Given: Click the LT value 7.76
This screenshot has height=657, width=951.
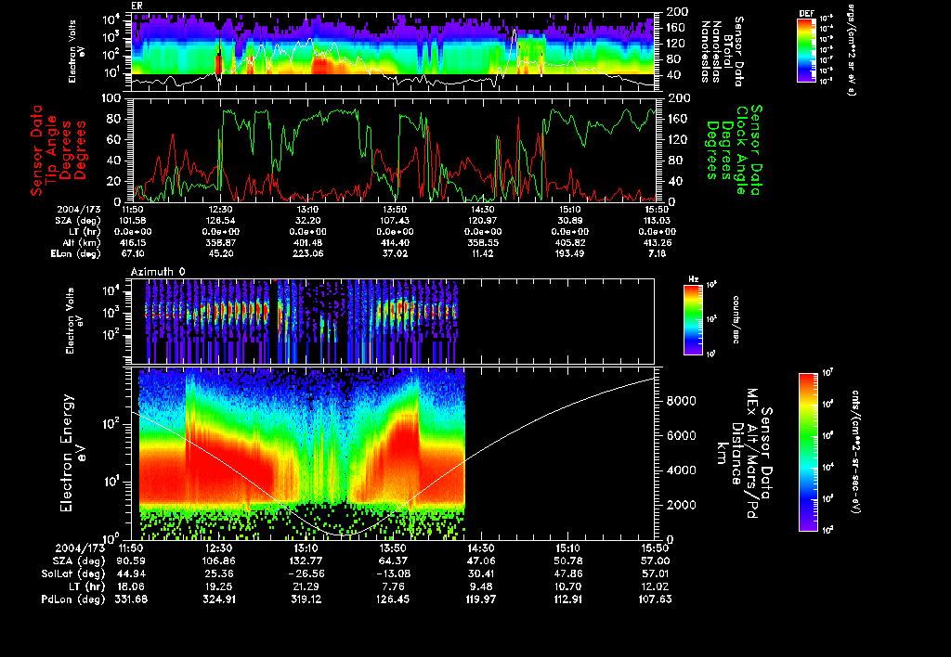Looking at the screenshot, I should pos(393,586).
